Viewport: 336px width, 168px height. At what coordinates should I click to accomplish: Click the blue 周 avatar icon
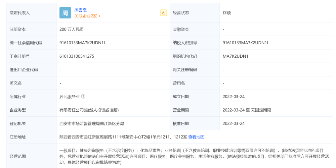pyautogui.click(x=65, y=13)
